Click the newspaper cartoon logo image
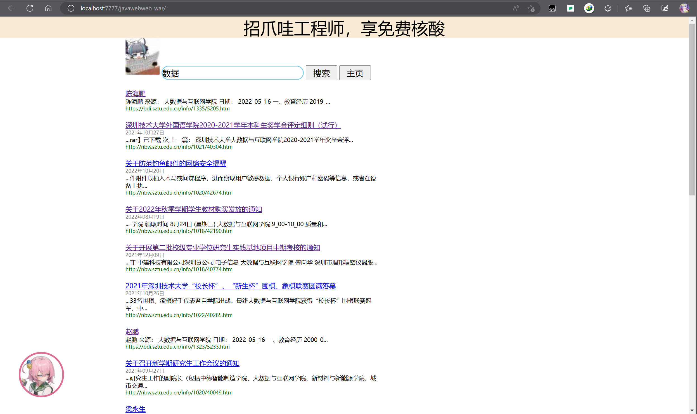This screenshot has width=697, height=414. click(143, 56)
